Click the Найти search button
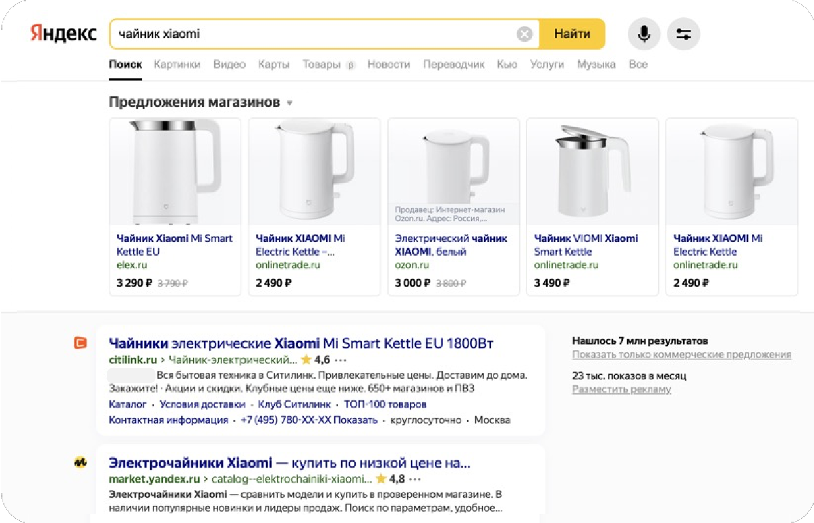814x523 pixels. point(572,34)
